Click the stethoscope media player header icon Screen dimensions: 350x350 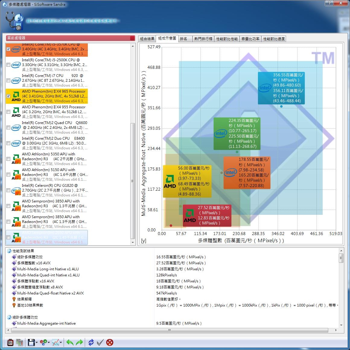tap(14, 21)
